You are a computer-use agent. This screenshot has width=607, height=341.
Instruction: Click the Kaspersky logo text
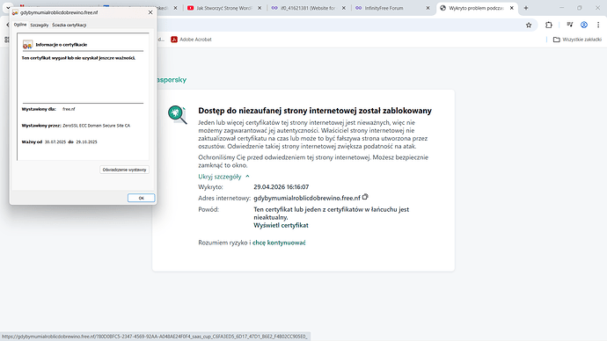tap(172, 80)
